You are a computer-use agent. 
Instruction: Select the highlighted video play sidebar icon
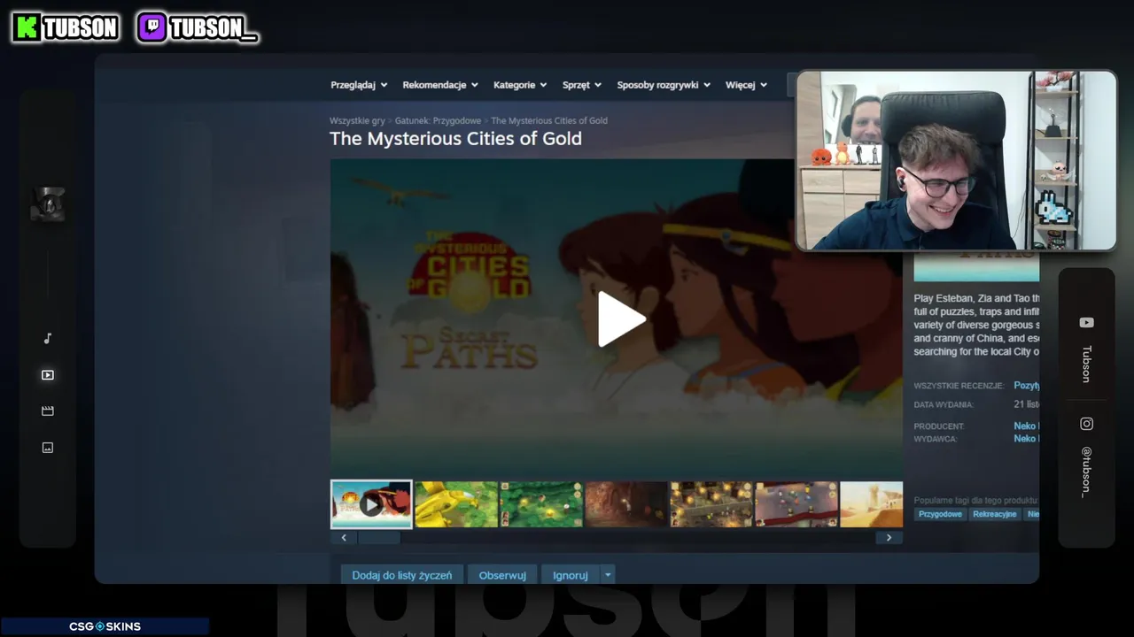pyautogui.click(x=48, y=375)
